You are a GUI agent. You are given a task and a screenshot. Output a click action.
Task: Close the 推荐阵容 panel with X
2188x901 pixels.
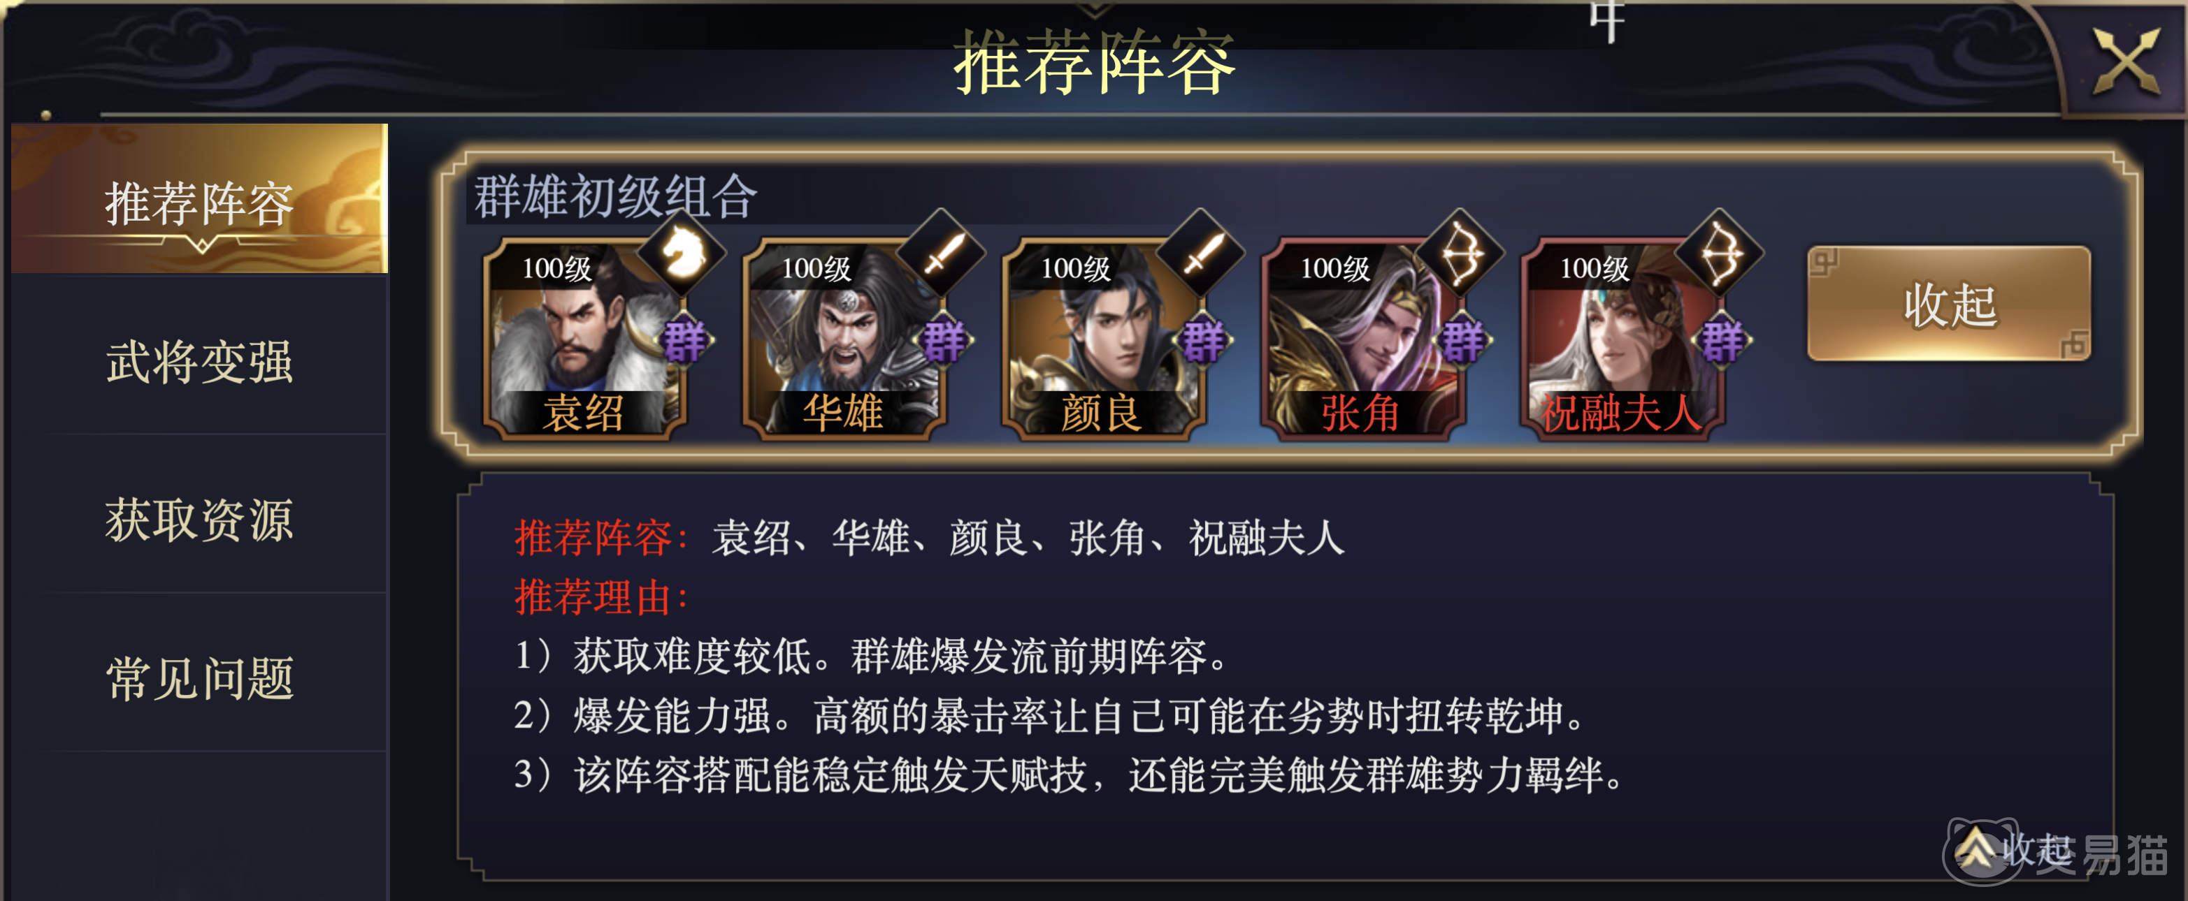(2125, 61)
